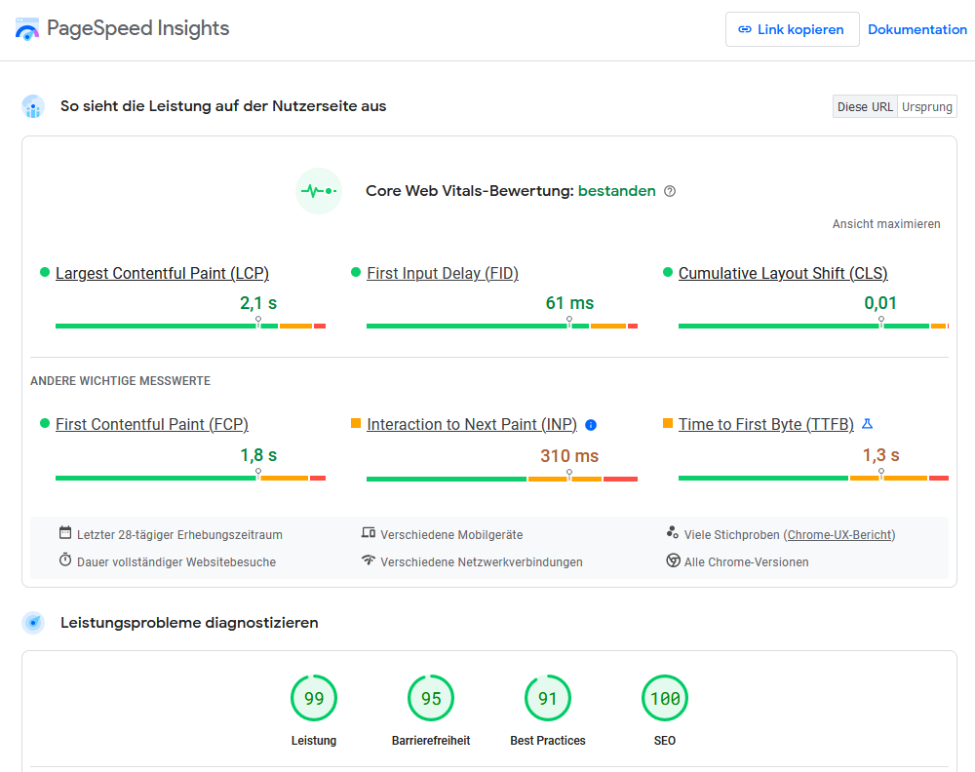Click the calendar icon for 28-tägiger Erhebungszeitraum
975x772 pixels.
click(x=65, y=532)
